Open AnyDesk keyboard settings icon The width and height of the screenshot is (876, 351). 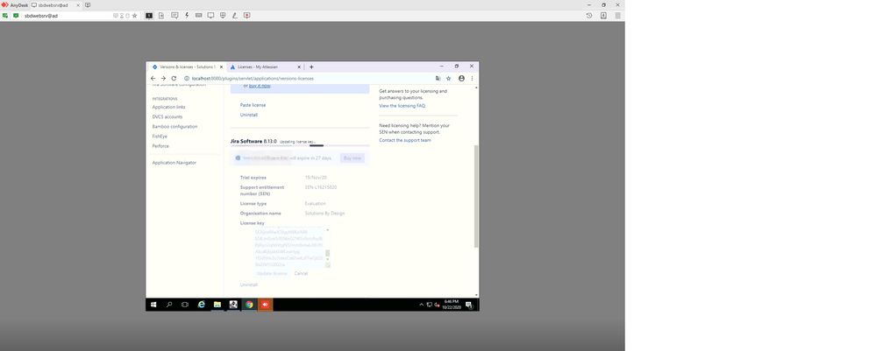point(199,16)
